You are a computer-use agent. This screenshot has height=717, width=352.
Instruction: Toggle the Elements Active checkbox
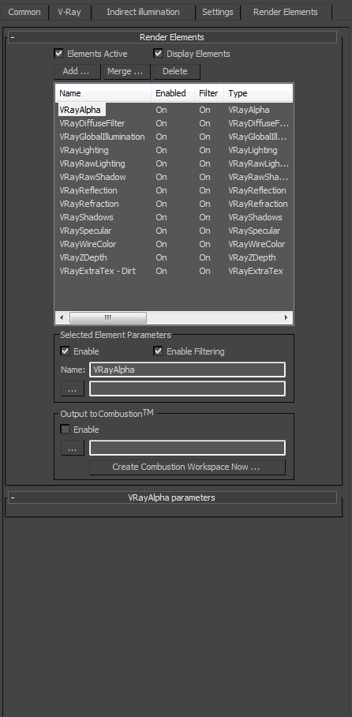(x=58, y=54)
